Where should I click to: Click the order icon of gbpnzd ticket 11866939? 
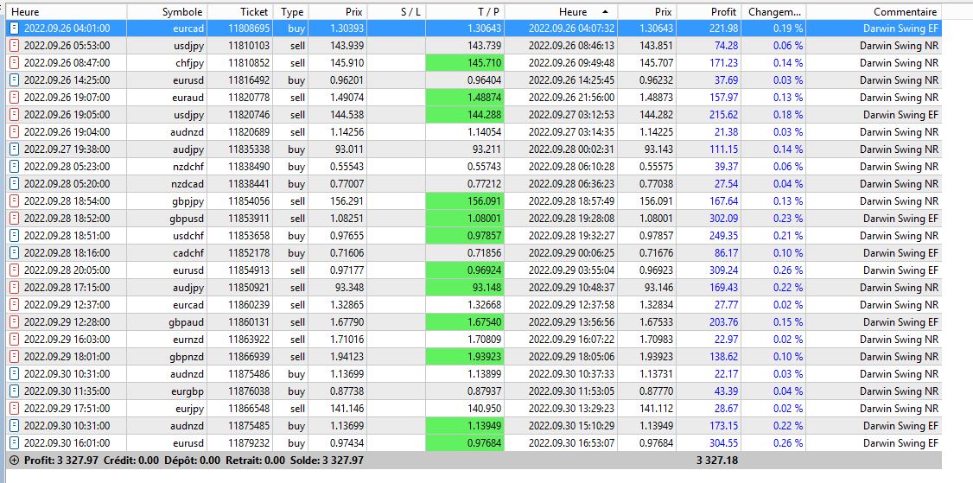15,356
